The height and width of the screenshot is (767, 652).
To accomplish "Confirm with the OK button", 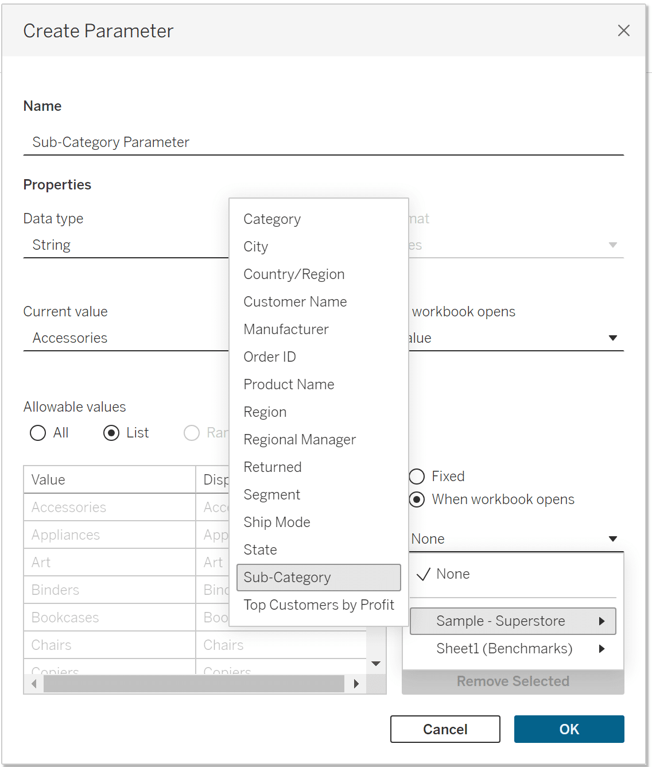I will point(569,729).
